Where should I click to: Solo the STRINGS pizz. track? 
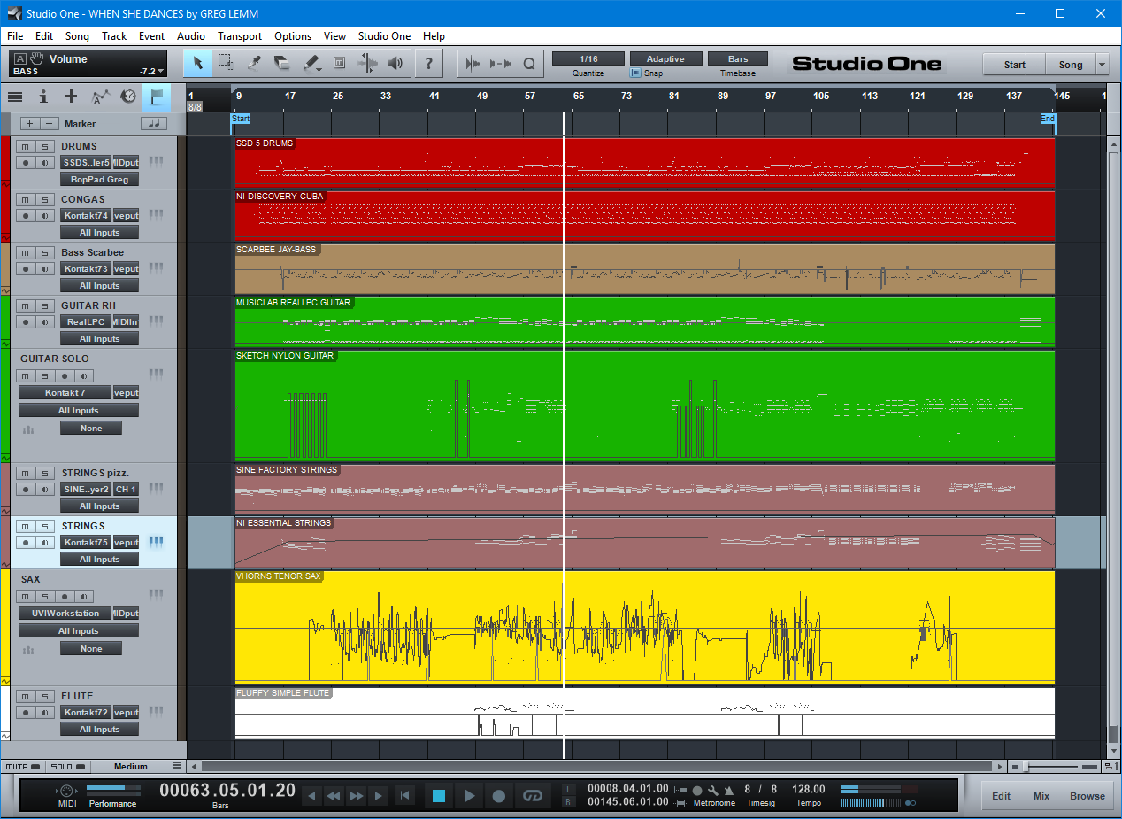[x=44, y=473]
